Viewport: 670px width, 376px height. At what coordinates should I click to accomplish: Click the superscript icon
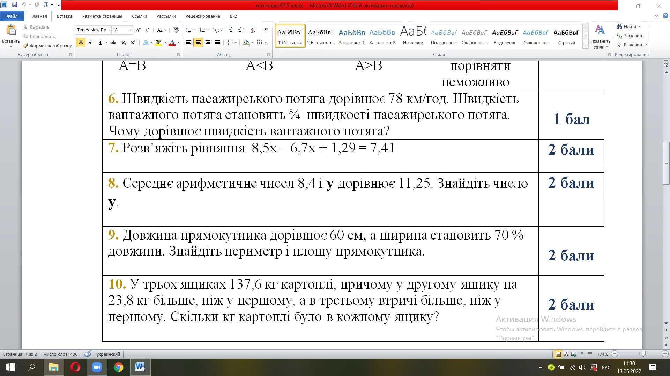(x=133, y=42)
